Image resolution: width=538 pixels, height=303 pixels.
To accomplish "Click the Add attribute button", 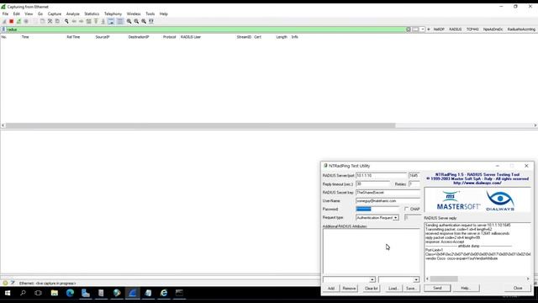I will [330, 288].
